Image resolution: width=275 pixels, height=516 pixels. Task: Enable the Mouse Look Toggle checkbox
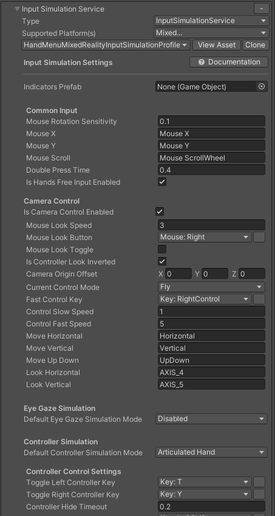162,249
